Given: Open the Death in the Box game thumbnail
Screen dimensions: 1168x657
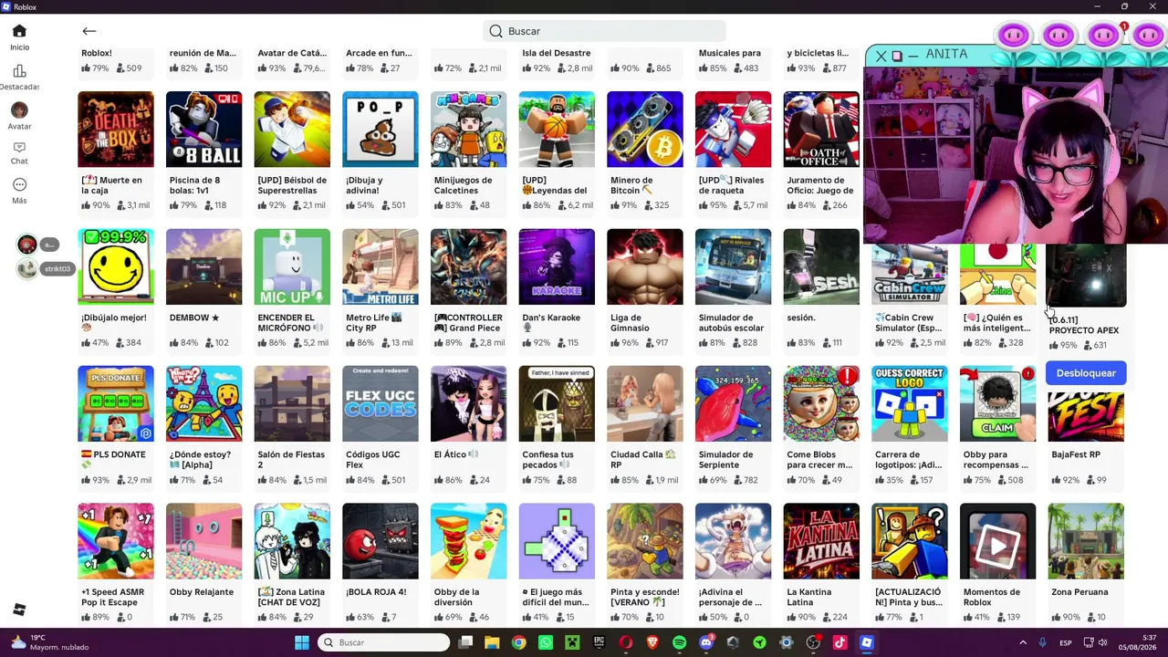Looking at the screenshot, I should tap(116, 130).
